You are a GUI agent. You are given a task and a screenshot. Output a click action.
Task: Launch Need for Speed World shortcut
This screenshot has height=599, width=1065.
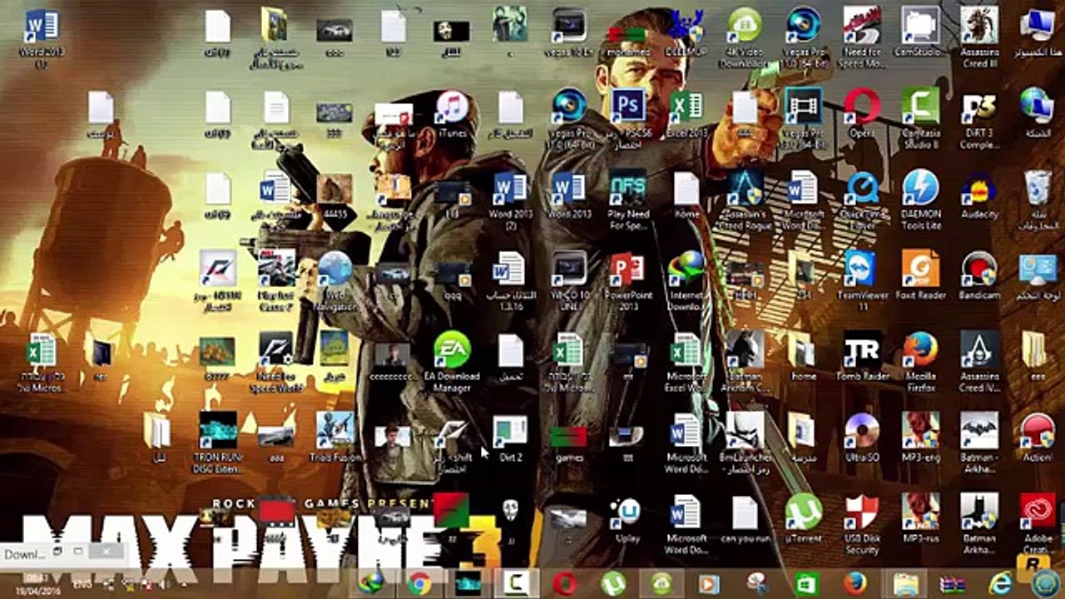click(276, 362)
